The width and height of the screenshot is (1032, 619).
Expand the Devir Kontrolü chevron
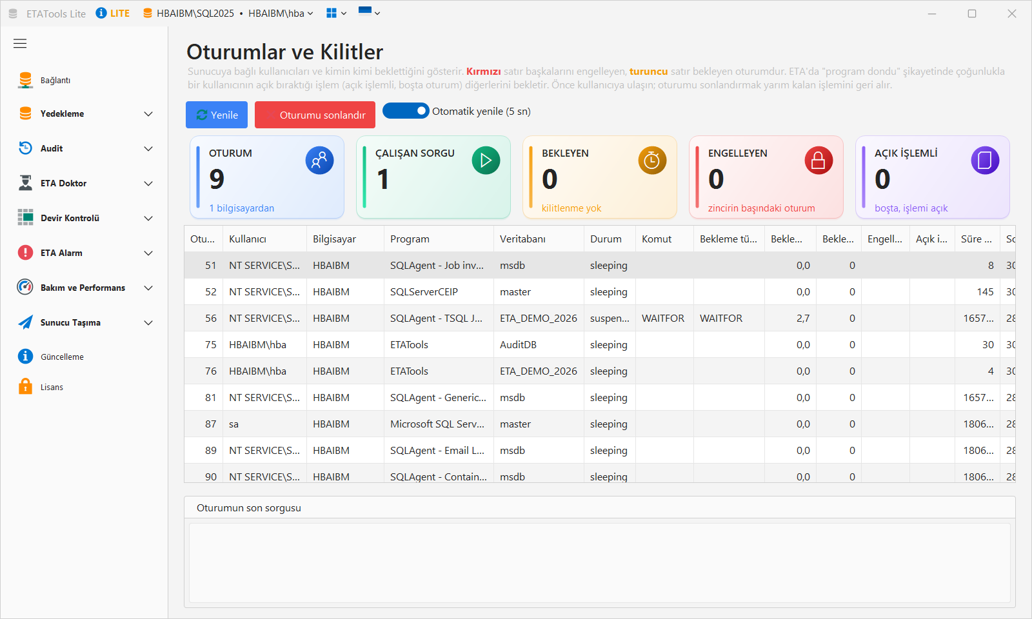[x=148, y=218]
